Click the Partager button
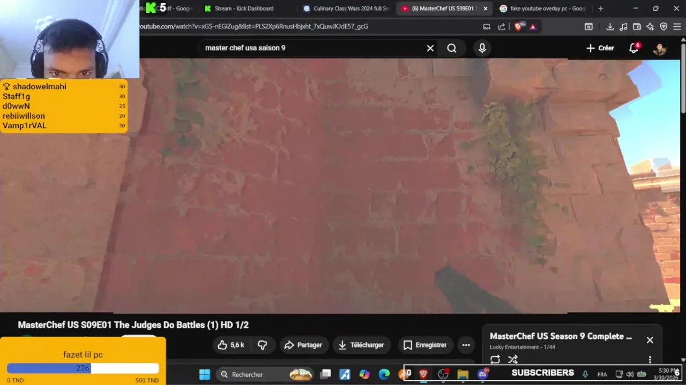 303,345
